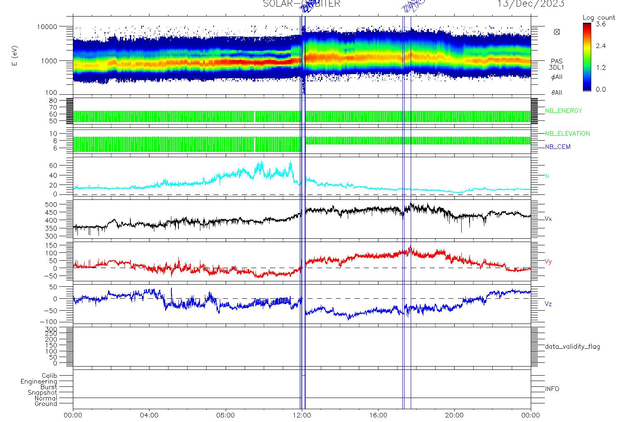Click the data_validity_flag label
Screen dimensions: 626x422
pyautogui.click(x=572, y=347)
